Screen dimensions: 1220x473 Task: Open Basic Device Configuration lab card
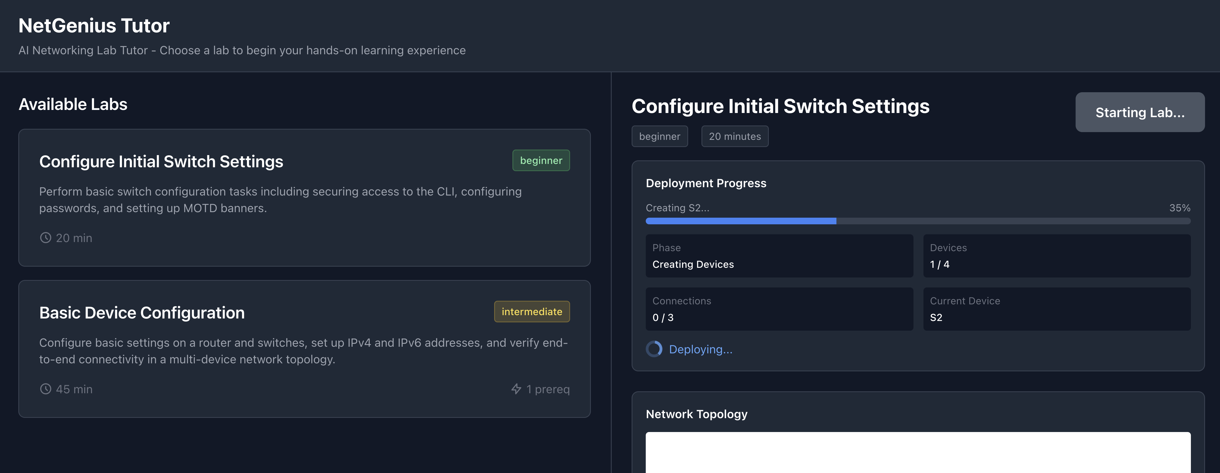click(x=304, y=349)
